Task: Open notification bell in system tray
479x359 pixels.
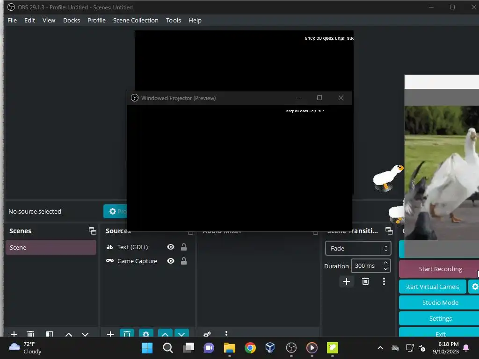Action: point(466,348)
